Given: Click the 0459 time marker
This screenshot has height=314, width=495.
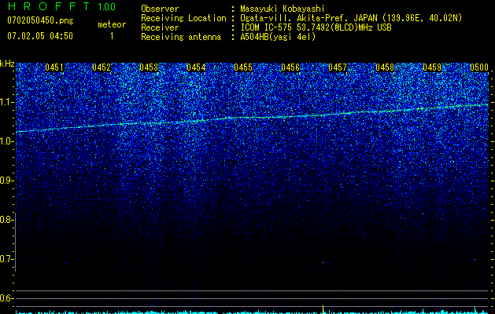Looking at the screenshot, I should 432,68.
